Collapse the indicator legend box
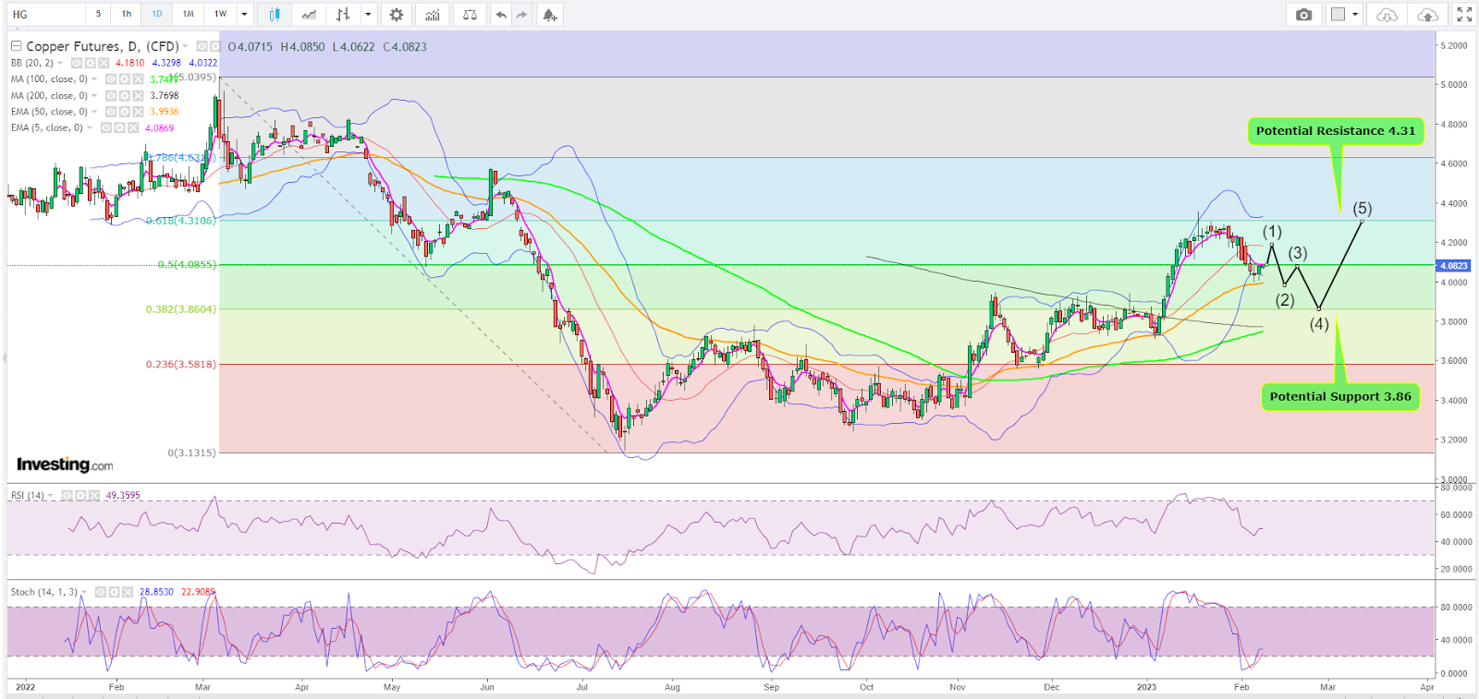The width and height of the screenshot is (1479, 699). coord(17,46)
